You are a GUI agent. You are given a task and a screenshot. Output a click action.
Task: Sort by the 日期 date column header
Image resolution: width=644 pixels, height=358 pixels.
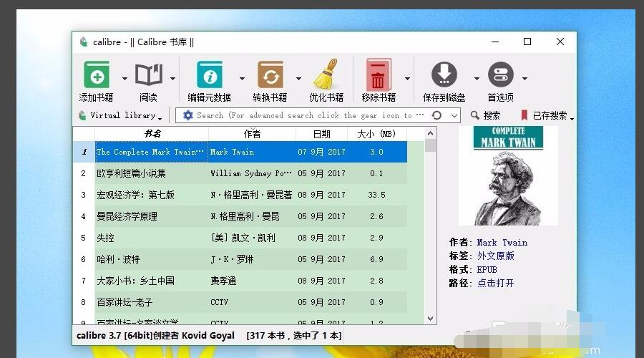[x=321, y=134]
